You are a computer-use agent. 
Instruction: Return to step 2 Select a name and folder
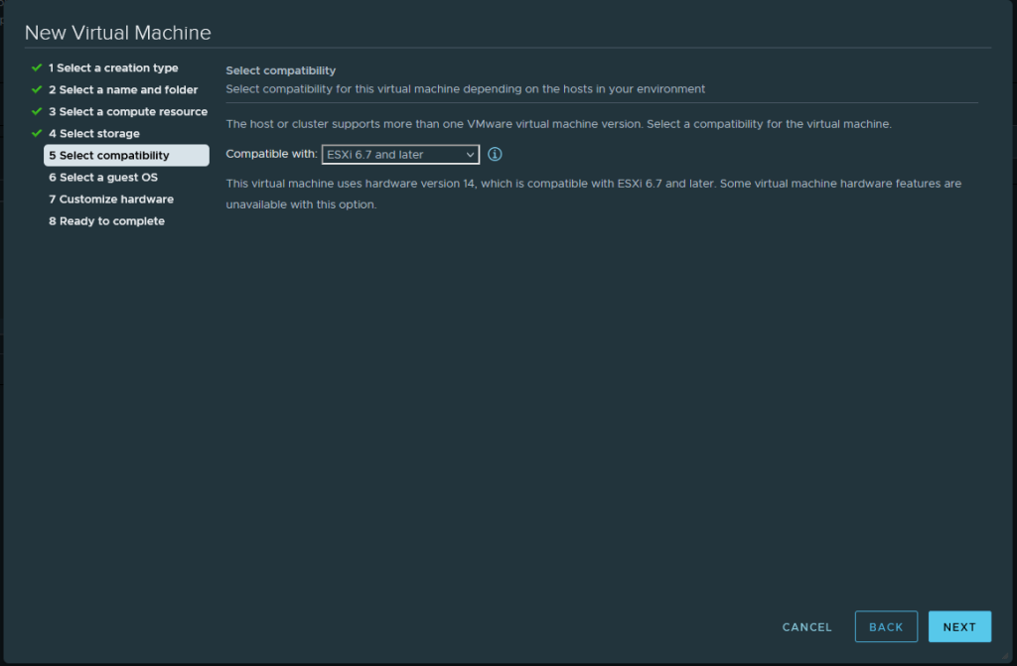point(123,90)
